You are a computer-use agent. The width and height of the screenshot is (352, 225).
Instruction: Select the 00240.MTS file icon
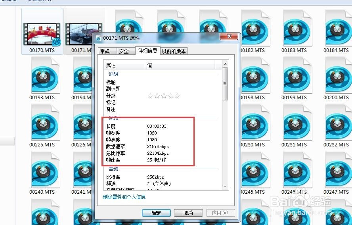click(x=46, y=170)
